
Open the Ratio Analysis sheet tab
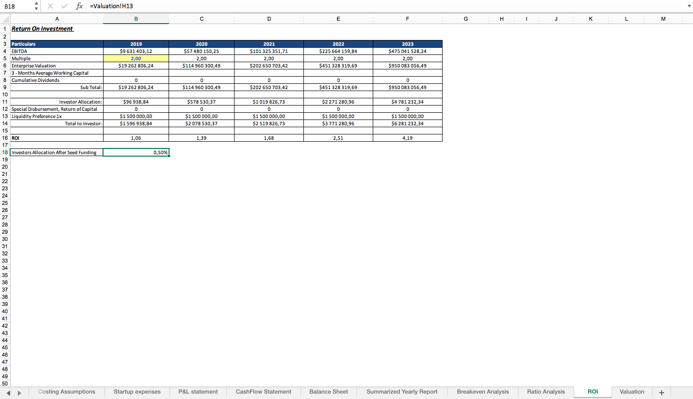[546, 392]
